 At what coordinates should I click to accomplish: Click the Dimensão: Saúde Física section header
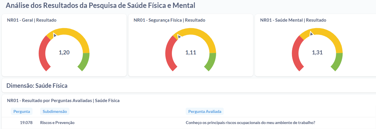pyautogui.click(x=37, y=86)
